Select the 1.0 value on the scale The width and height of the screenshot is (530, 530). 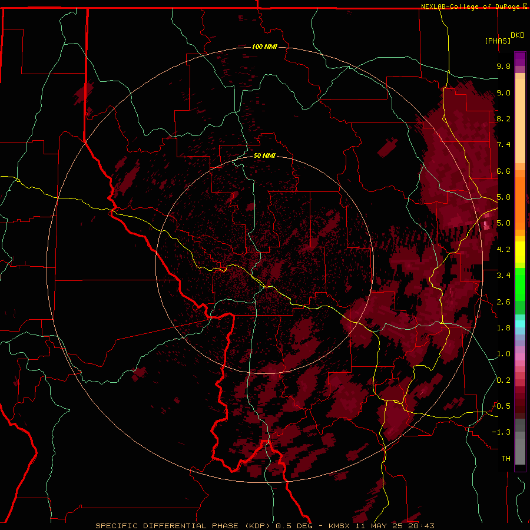tap(503, 354)
